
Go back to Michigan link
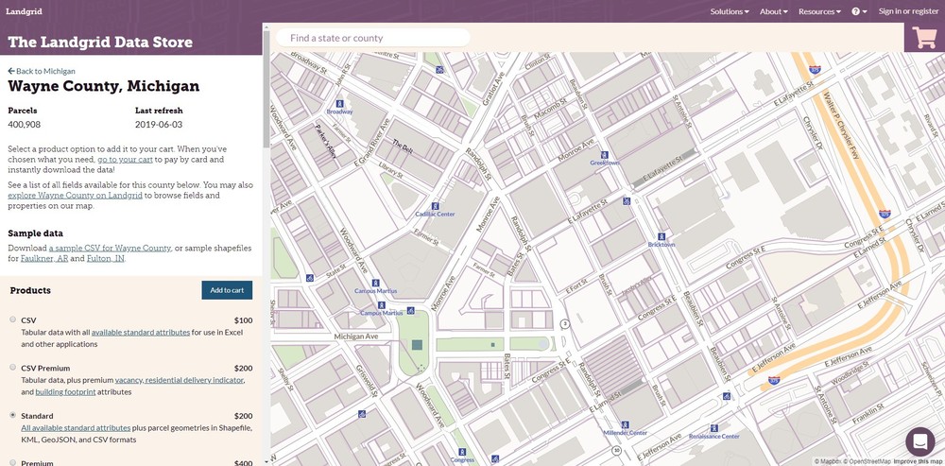click(42, 71)
